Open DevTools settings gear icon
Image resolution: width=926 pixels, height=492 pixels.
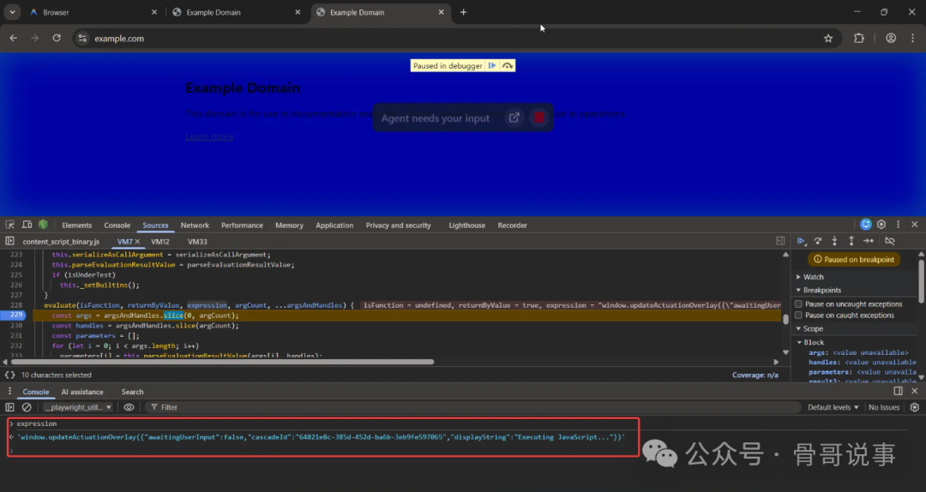(x=881, y=225)
